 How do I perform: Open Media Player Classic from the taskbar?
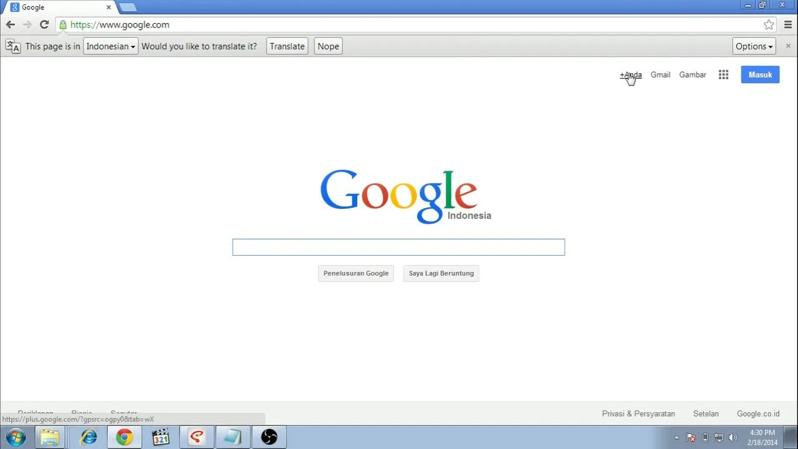pos(161,437)
